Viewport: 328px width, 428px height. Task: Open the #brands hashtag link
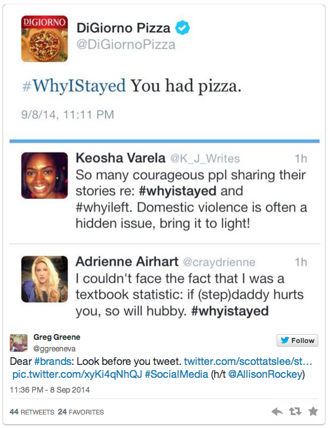click(53, 362)
